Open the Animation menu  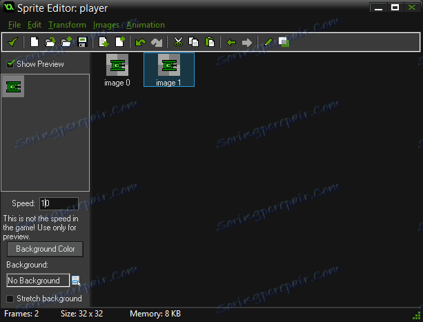[x=146, y=25]
